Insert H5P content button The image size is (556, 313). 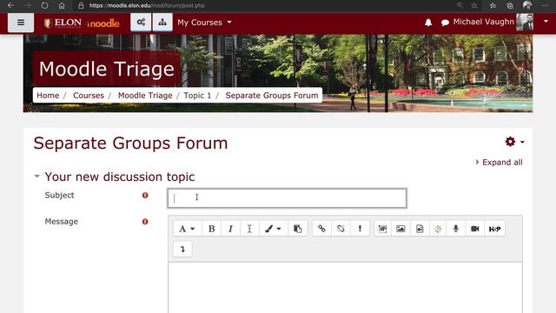coord(494,229)
